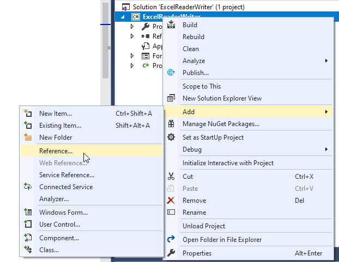This screenshot has width=339, height=262.
Task: Expand the Analyze submenu arrow
Action: click(x=326, y=61)
